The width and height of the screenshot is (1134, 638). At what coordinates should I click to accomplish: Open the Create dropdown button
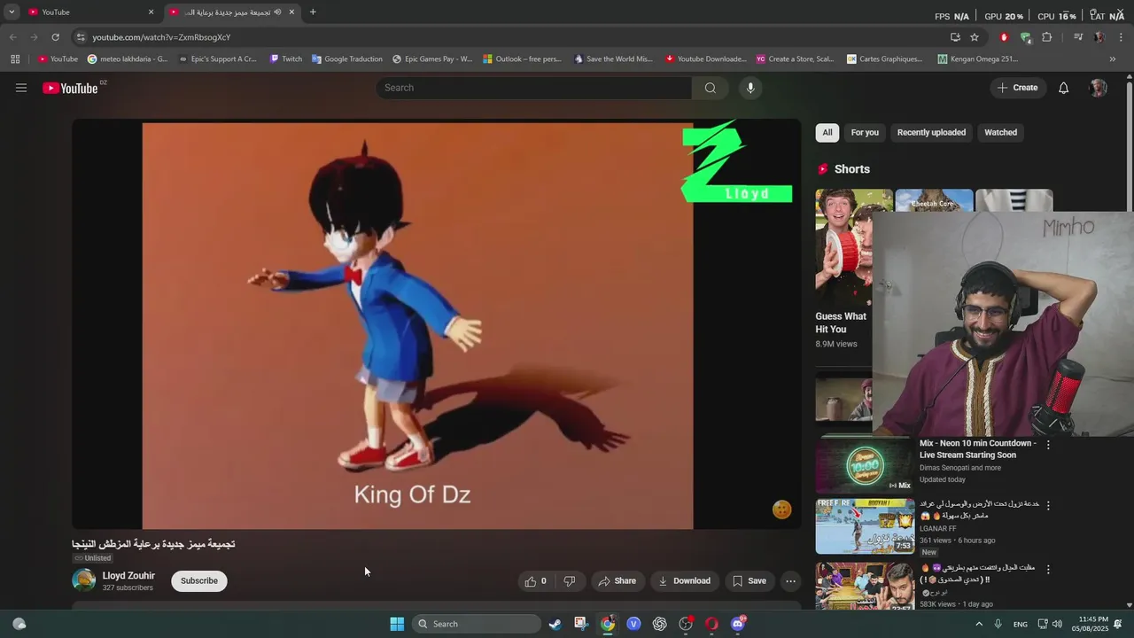point(1017,88)
